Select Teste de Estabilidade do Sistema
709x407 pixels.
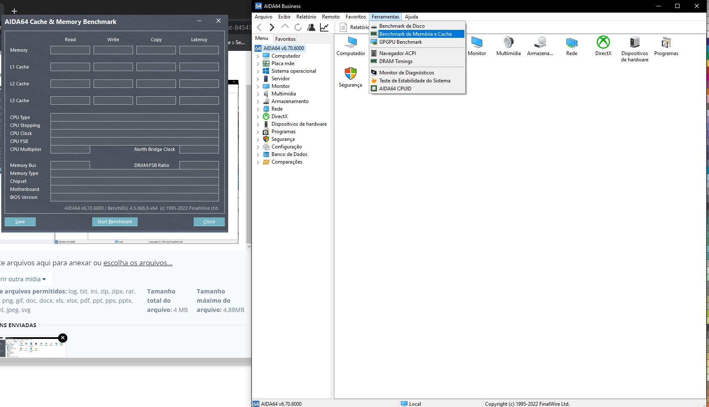tap(417, 81)
